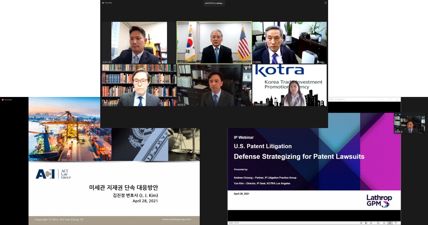Click the www.acilawgroup.com link on the ACI slide
The width and height of the screenshot is (428, 225).
point(177,219)
